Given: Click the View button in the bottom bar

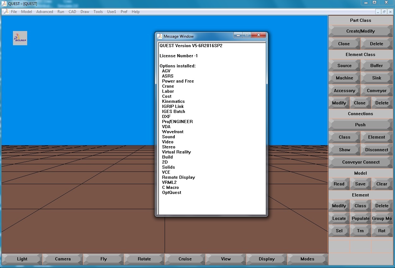Looking at the screenshot, I should tap(226, 259).
